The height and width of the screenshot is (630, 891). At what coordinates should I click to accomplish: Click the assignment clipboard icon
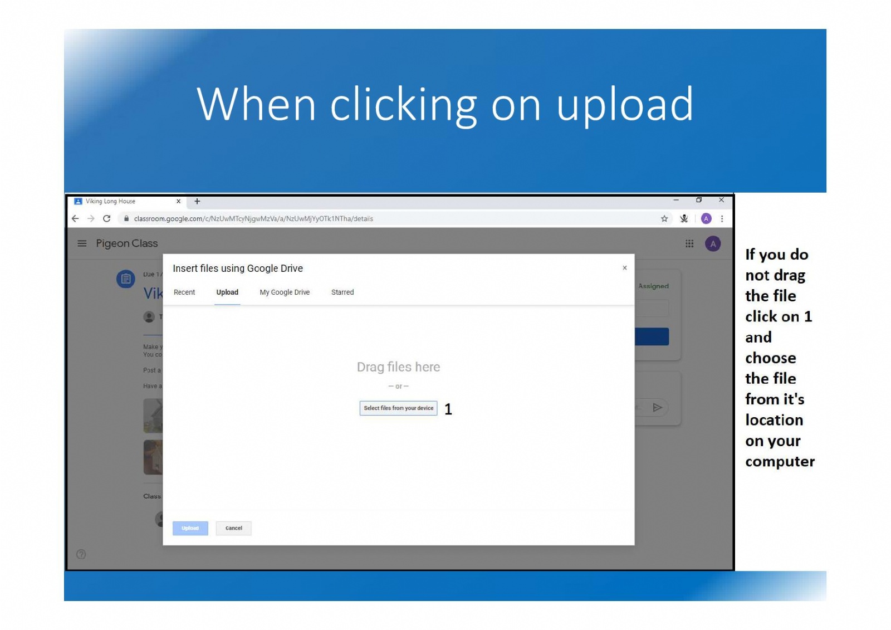pos(125,279)
